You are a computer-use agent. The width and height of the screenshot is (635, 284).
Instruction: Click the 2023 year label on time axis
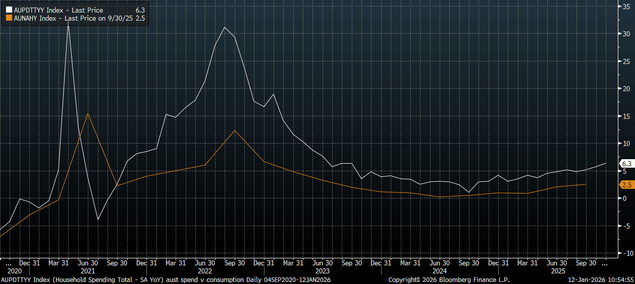coord(322,271)
